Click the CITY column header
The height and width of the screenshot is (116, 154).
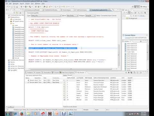click(123, 78)
